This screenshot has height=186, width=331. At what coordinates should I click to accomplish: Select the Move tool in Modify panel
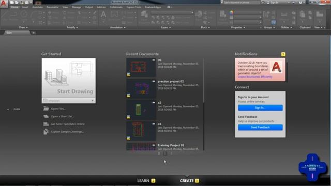(x=54, y=13)
